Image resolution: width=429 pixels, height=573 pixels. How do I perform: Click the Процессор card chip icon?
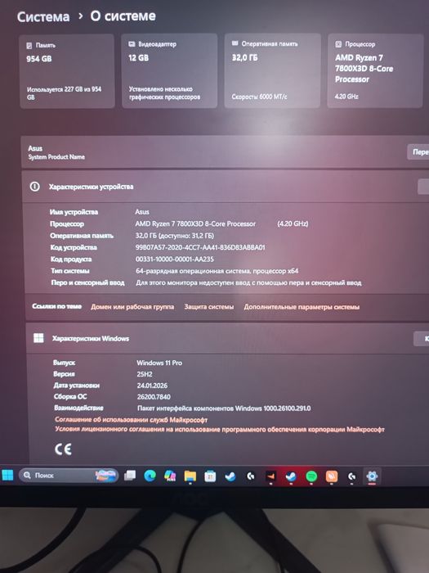point(338,44)
